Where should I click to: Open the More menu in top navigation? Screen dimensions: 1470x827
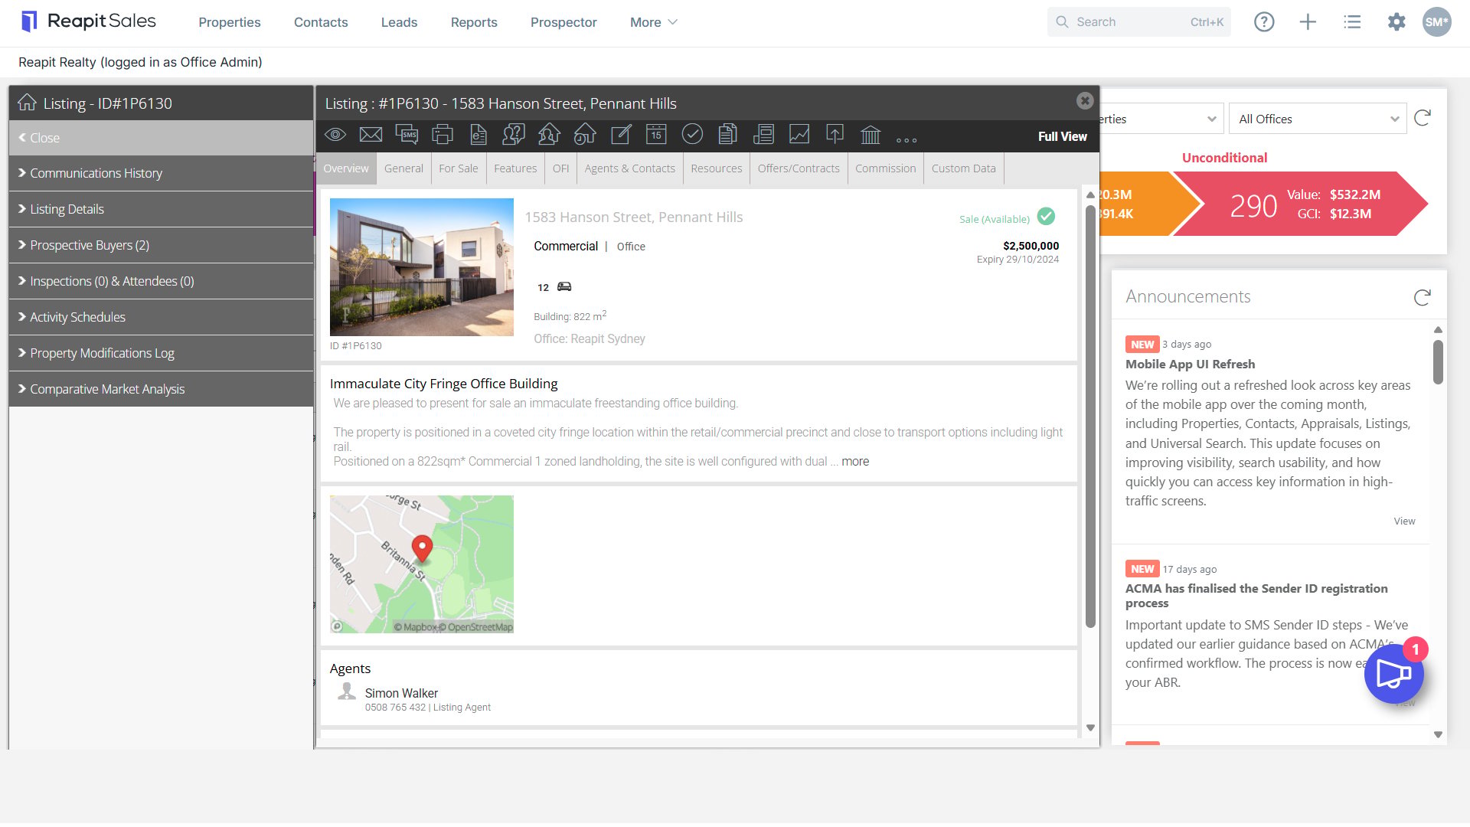click(653, 22)
